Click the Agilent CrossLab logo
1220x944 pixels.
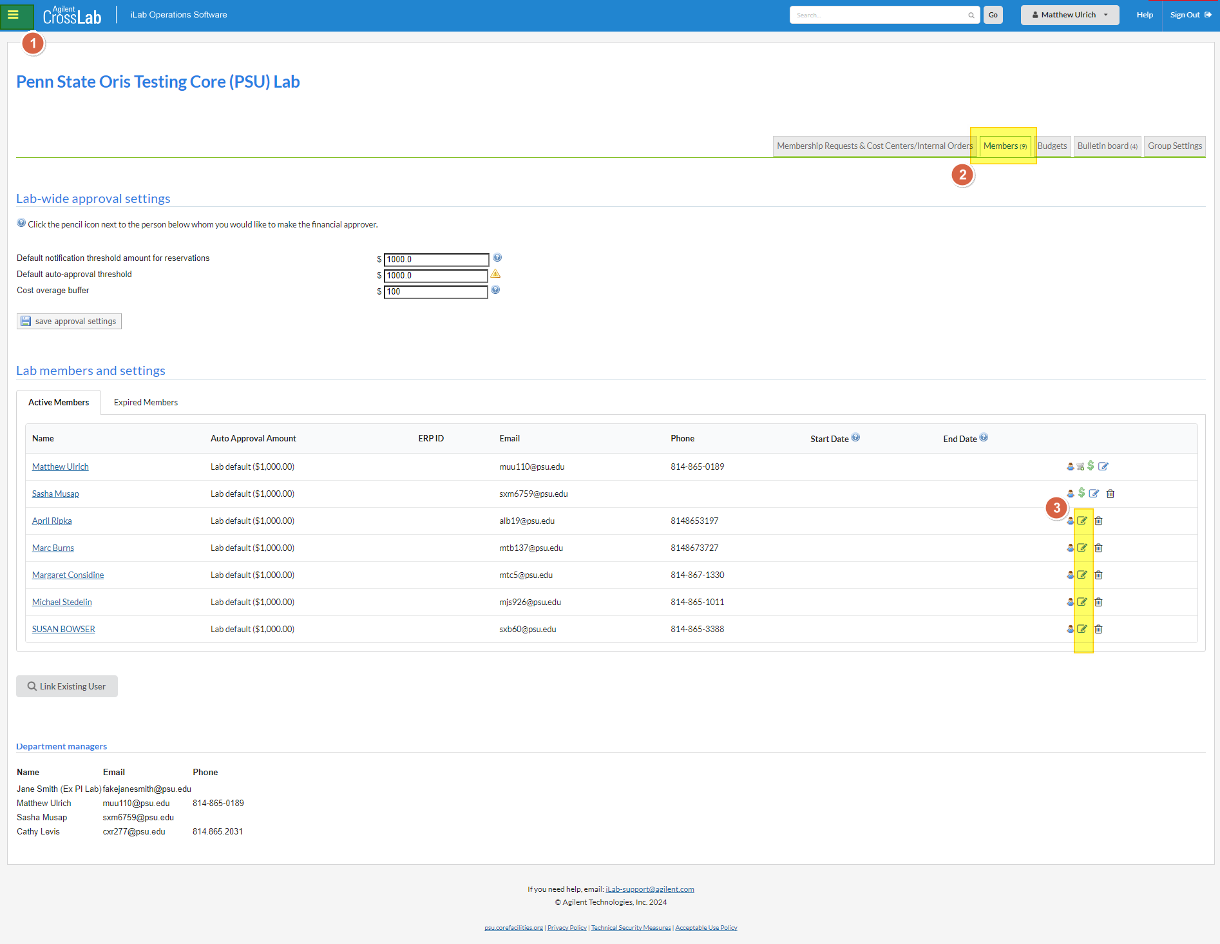coord(72,15)
